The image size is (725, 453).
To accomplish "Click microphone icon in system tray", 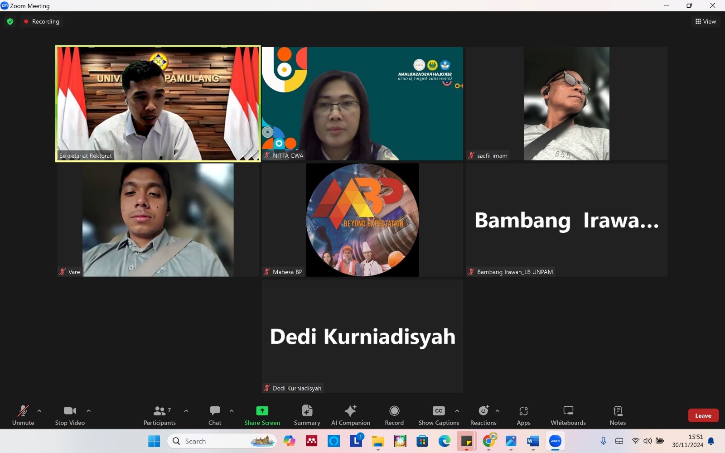I will point(603,441).
